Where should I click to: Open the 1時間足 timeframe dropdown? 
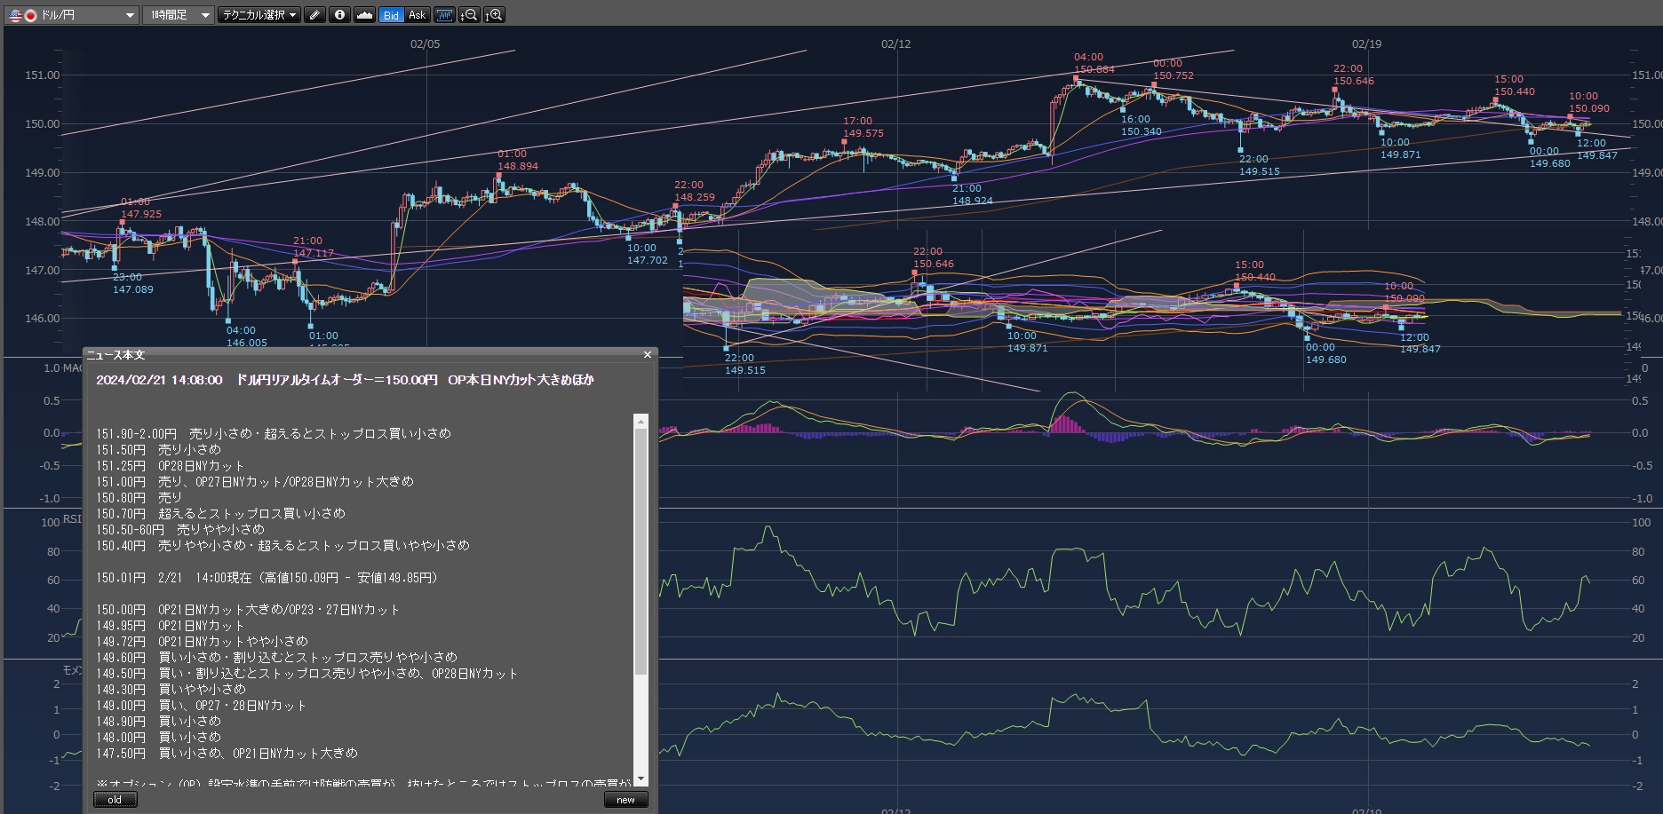coord(205,15)
